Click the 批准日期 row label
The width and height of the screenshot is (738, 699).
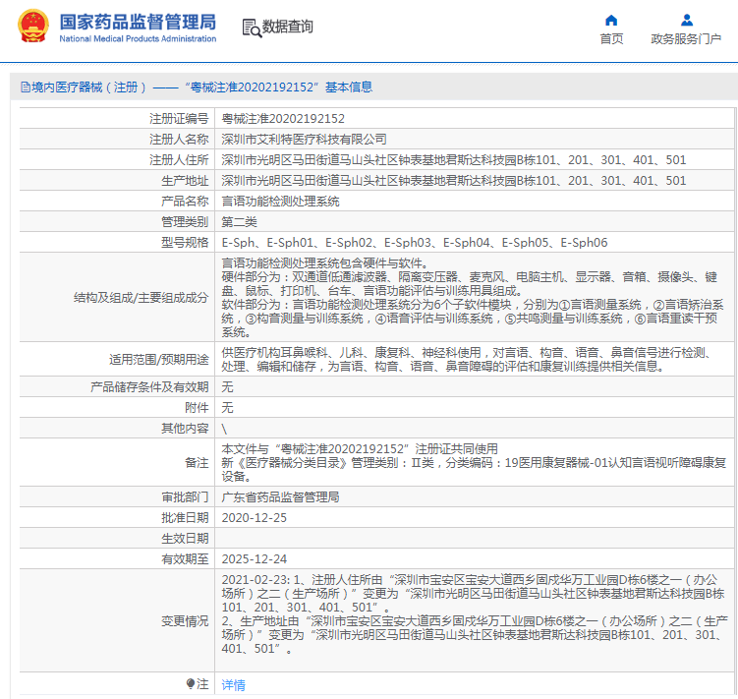click(x=185, y=518)
